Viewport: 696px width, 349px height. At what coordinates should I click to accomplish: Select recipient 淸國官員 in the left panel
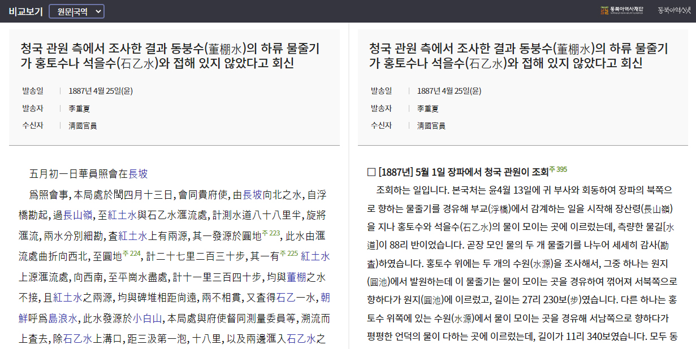coord(83,126)
